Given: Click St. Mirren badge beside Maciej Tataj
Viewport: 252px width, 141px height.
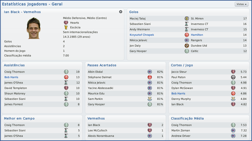Looking at the screenshot, I should point(186,19).
